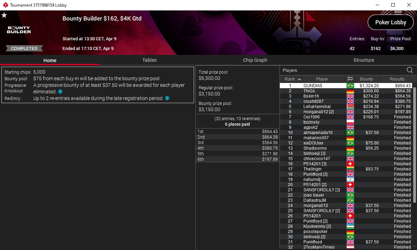Sort players by the Rank column
This screenshot has width=417, height=250.
point(292,79)
